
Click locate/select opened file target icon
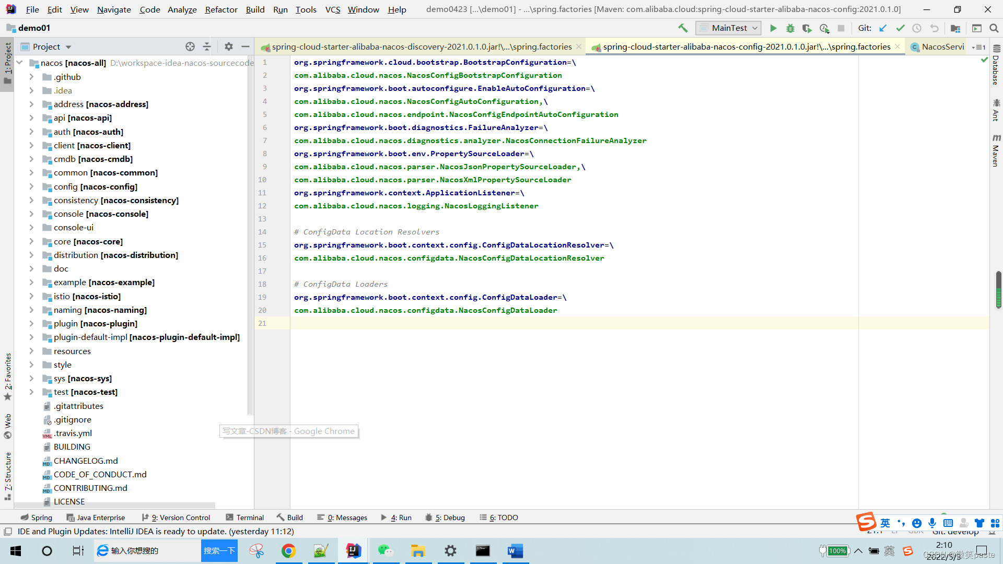point(190,46)
